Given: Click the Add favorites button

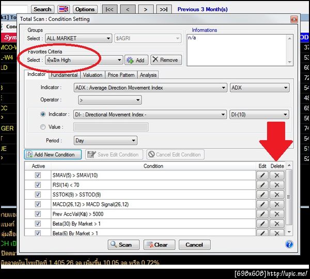Looking at the screenshot, I should point(136,60).
